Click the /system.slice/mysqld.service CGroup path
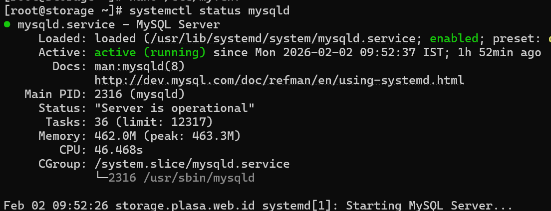This screenshot has width=551, height=211. tap(192, 164)
